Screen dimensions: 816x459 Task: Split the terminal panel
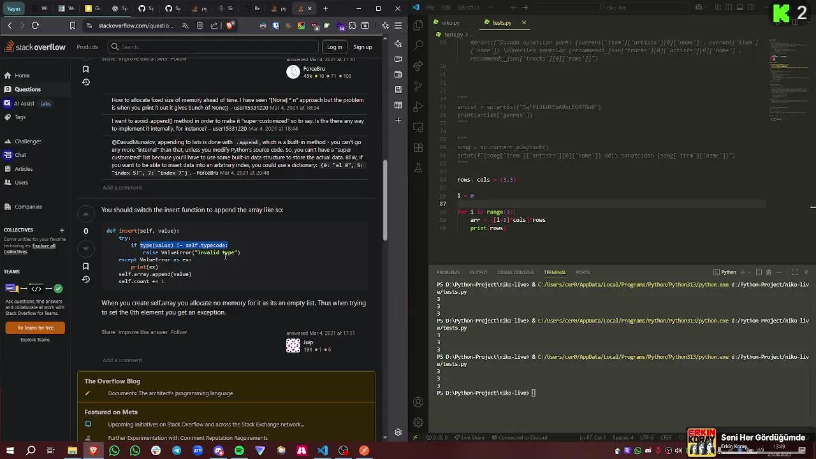(x=757, y=272)
